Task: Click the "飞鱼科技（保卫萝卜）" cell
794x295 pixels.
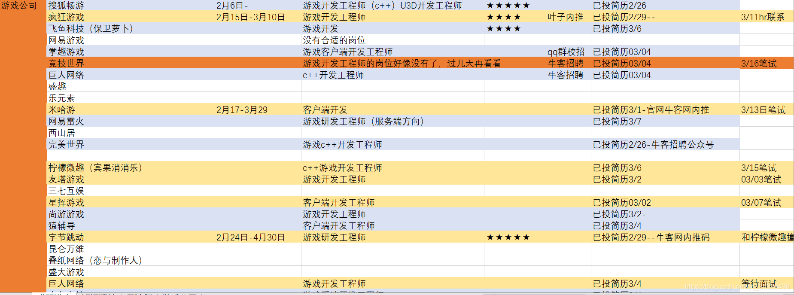Action: click(x=131, y=28)
